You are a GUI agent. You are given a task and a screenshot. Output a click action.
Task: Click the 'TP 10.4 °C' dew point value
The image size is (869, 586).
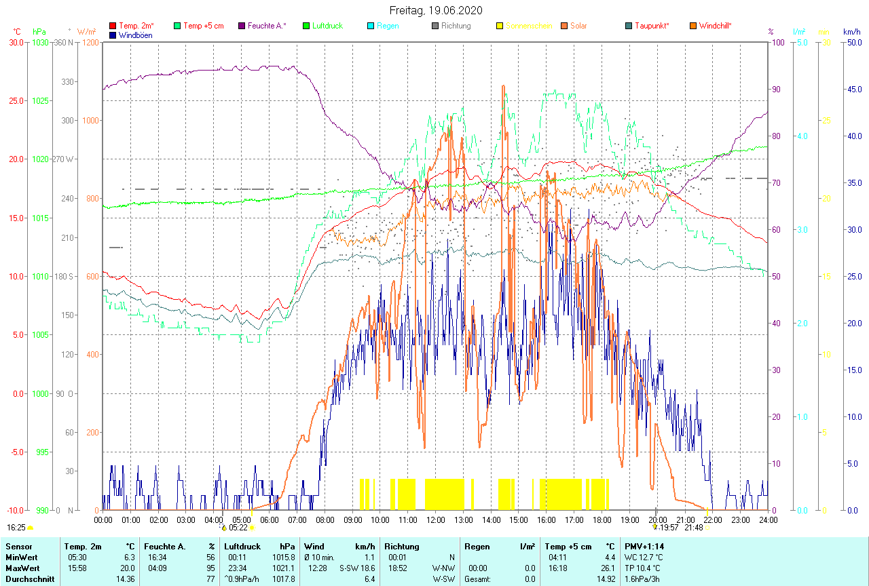[644, 568]
